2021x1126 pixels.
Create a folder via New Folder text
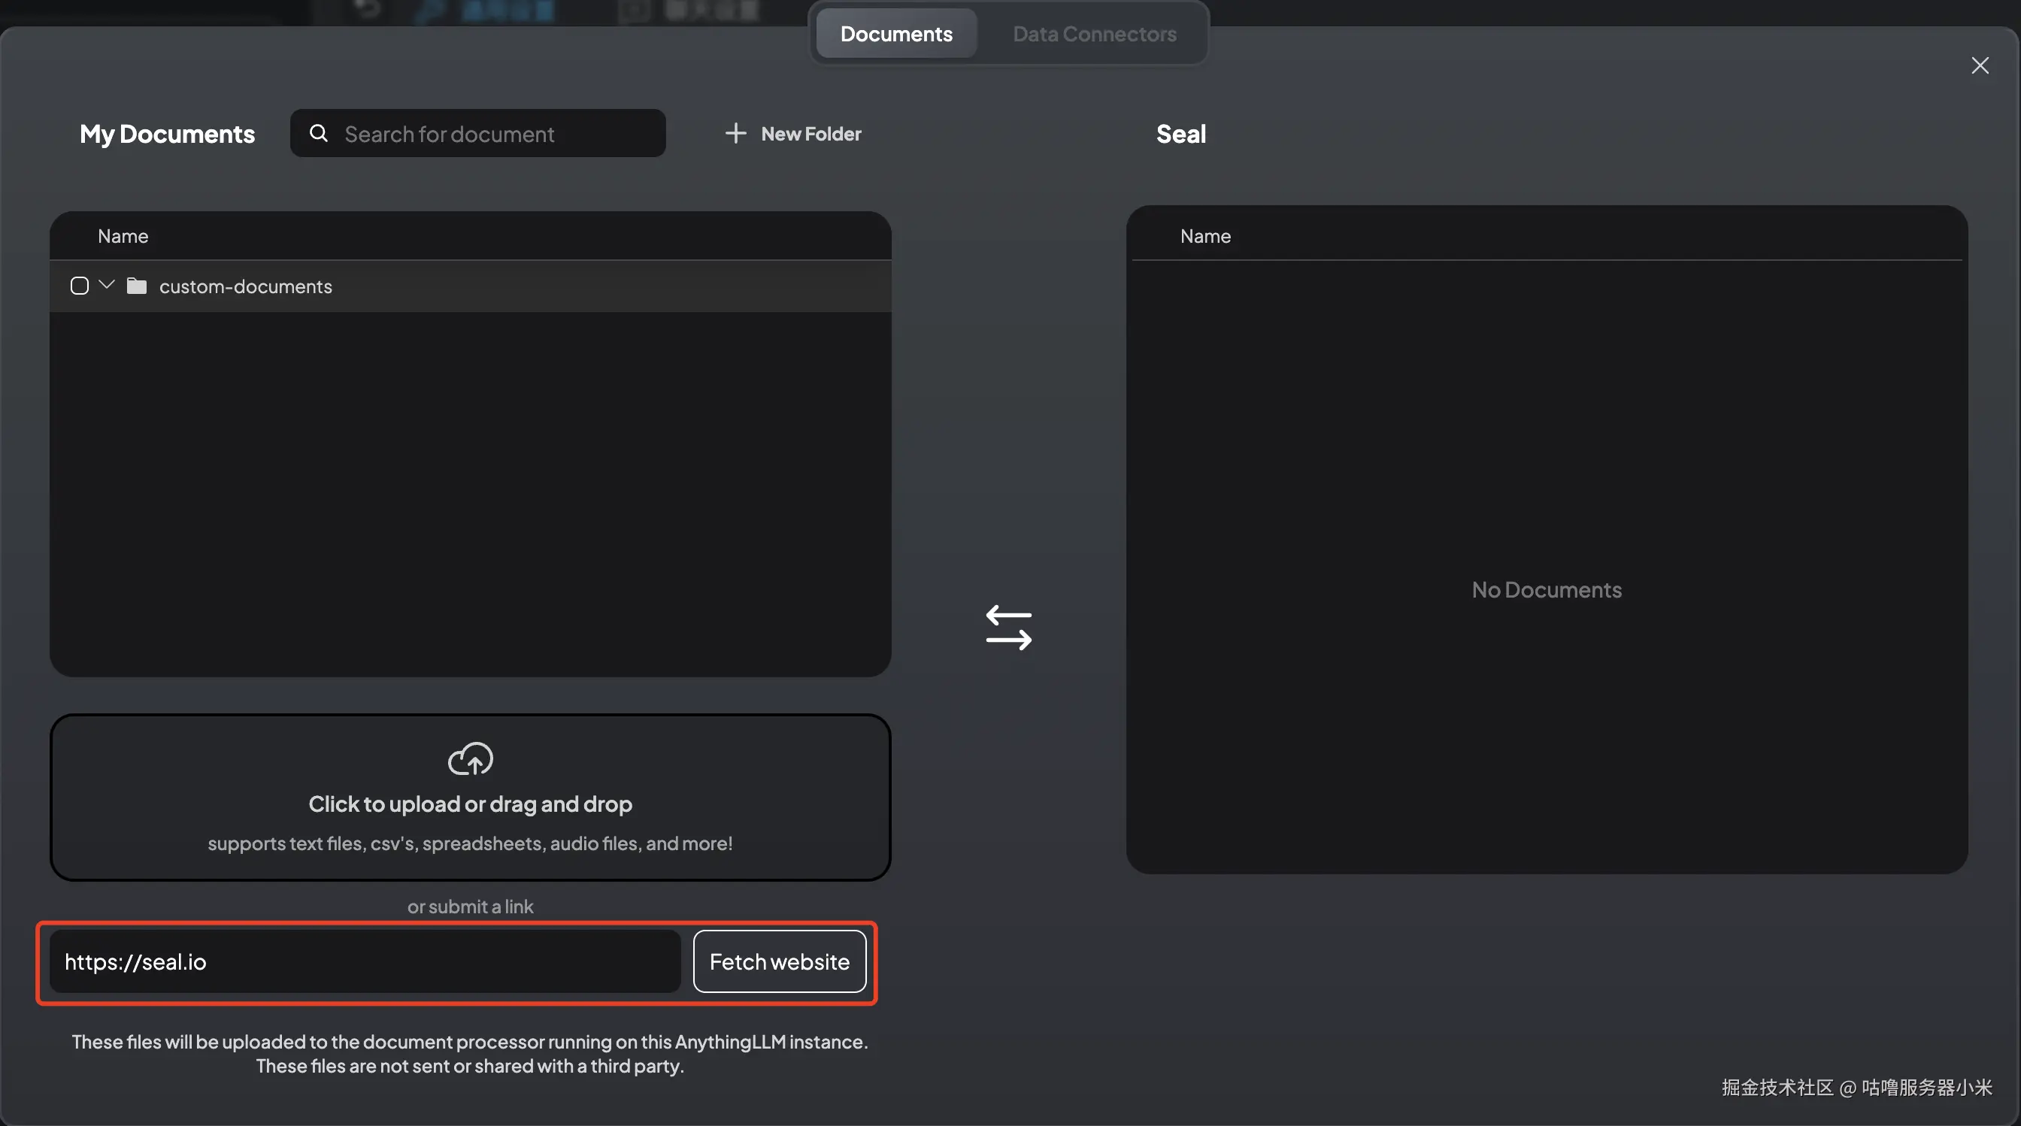click(x=811, y=134)
